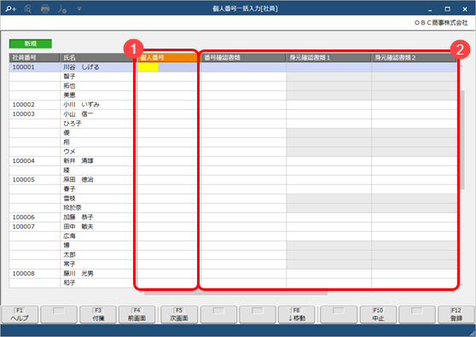Click 番号確認書類 cell for 小山 信一
Screen dimensions: 476x337
coord(243,114)
